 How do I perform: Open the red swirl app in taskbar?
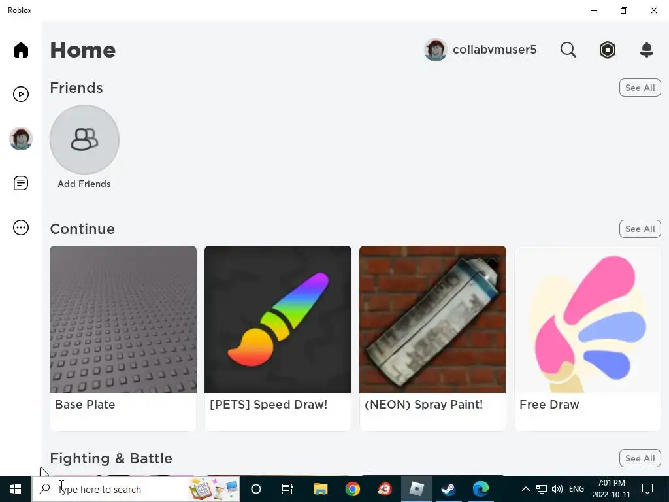(x=385, y=489)
